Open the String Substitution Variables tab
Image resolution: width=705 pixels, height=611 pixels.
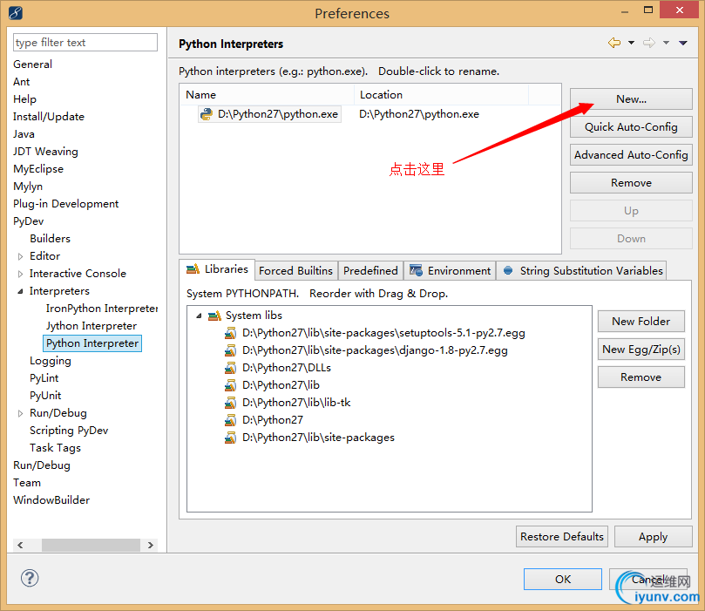click(x=582, y=271)
